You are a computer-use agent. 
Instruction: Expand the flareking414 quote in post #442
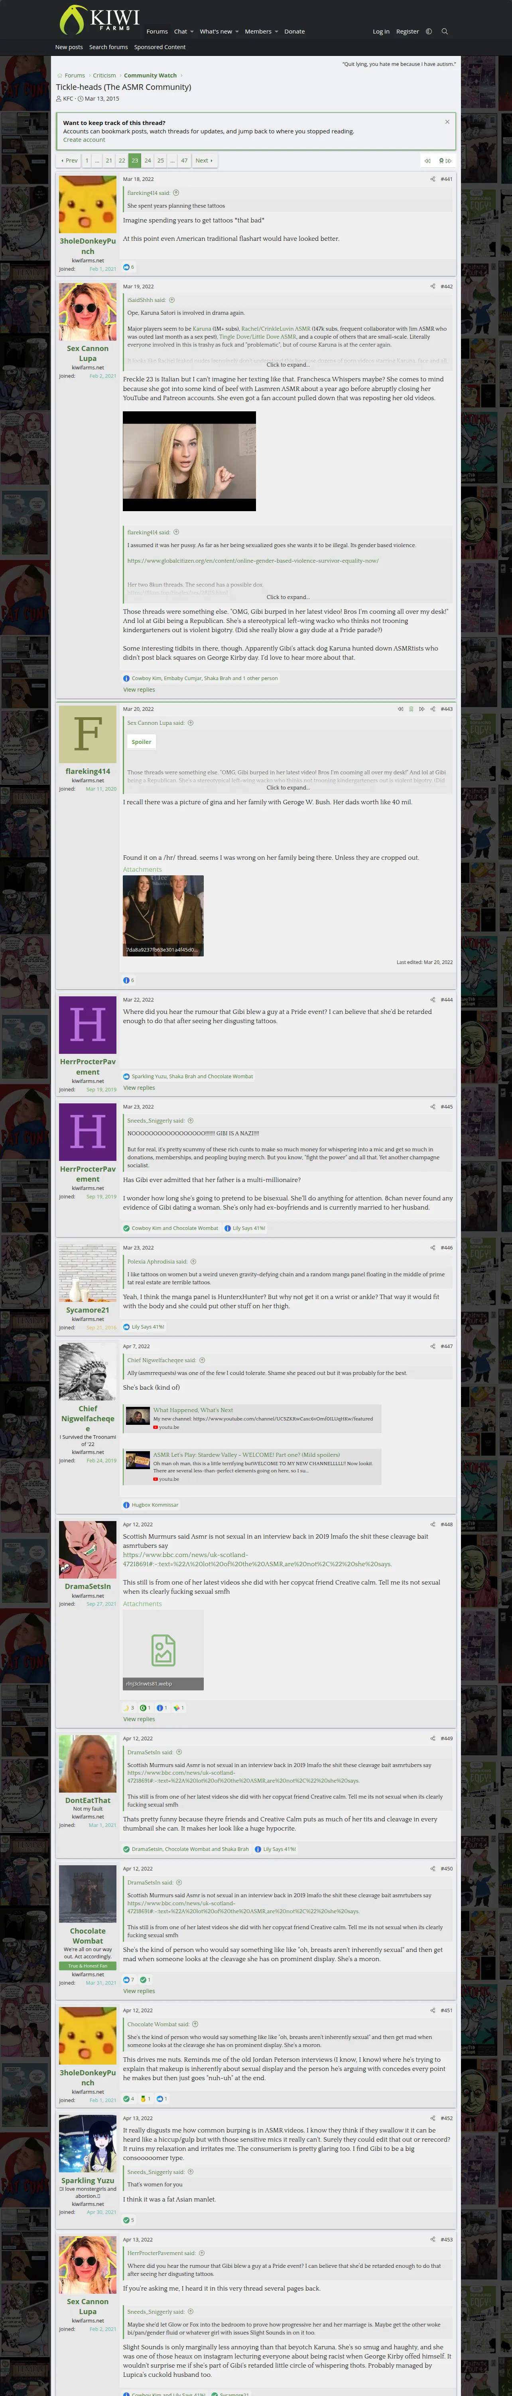[x=288, y=597]
